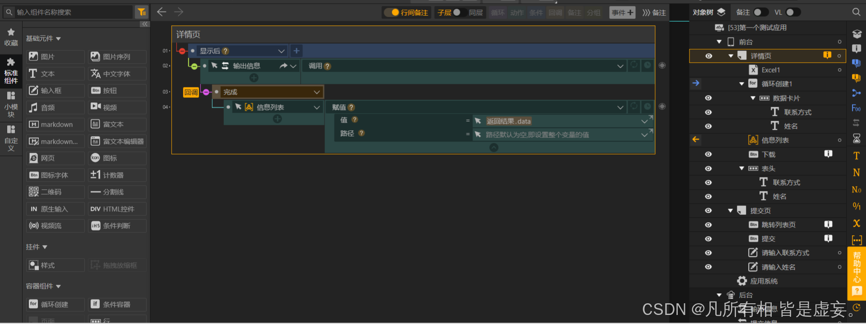Select the 输入框 input component

[x=55, y=91]
